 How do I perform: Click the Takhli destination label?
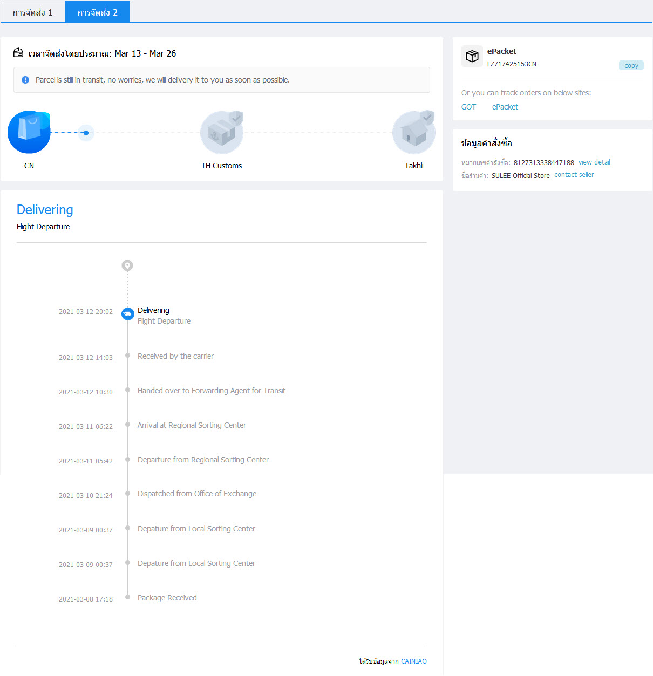point(414,166)
